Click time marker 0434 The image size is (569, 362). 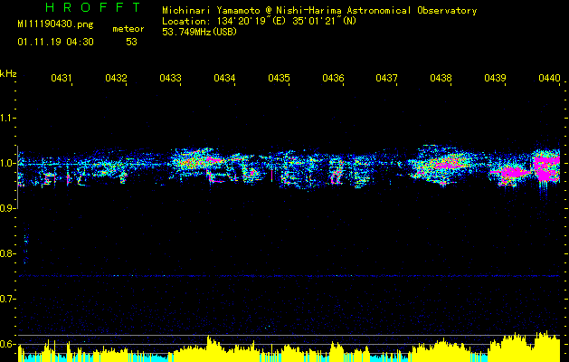[x=224, y=78]
